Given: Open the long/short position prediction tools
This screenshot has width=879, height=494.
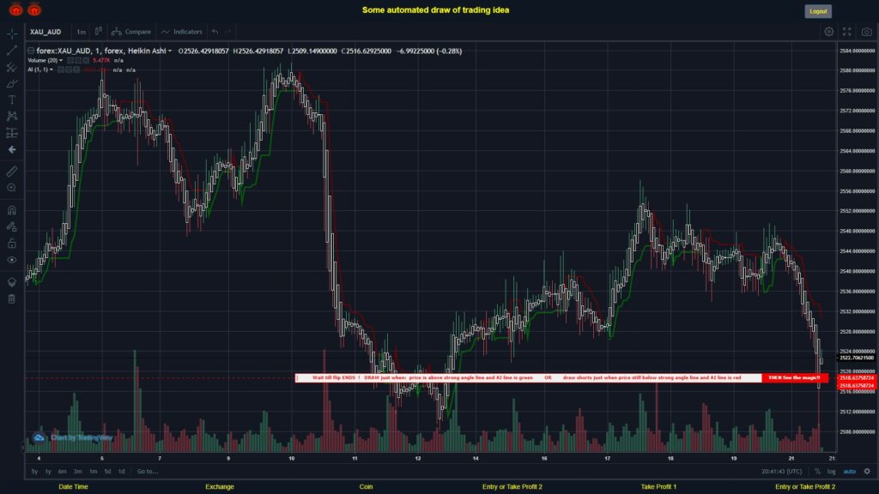Looking at the screenshot, I should click(x=12, y=133).
